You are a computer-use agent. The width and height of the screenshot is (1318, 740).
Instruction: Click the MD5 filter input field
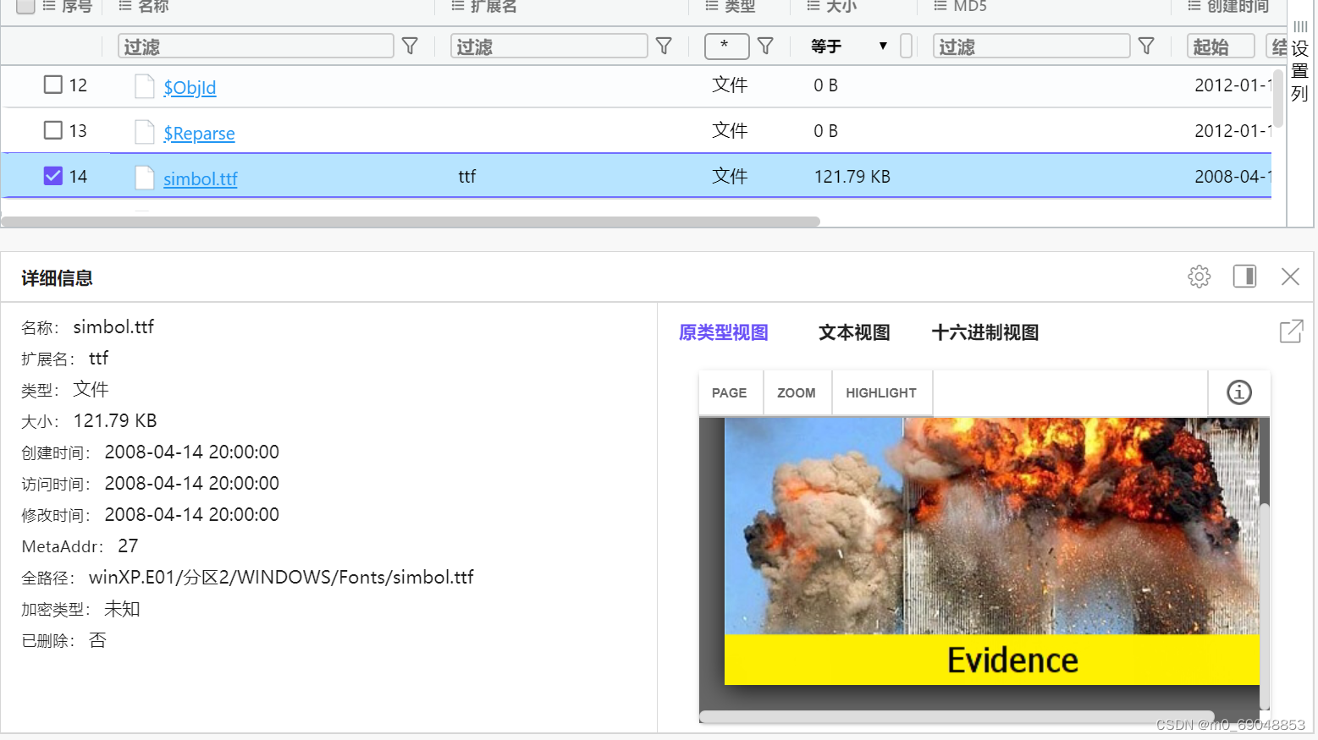click(1032, 46)
